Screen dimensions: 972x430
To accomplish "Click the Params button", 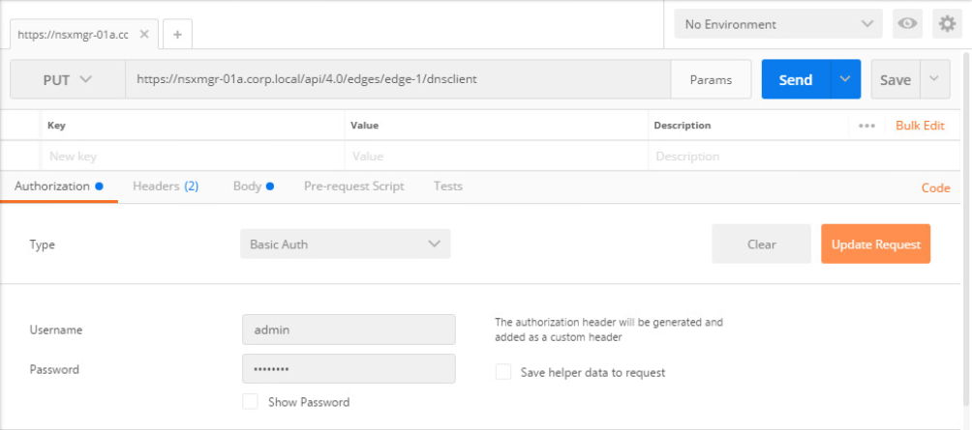I will [x=711, y=79].
